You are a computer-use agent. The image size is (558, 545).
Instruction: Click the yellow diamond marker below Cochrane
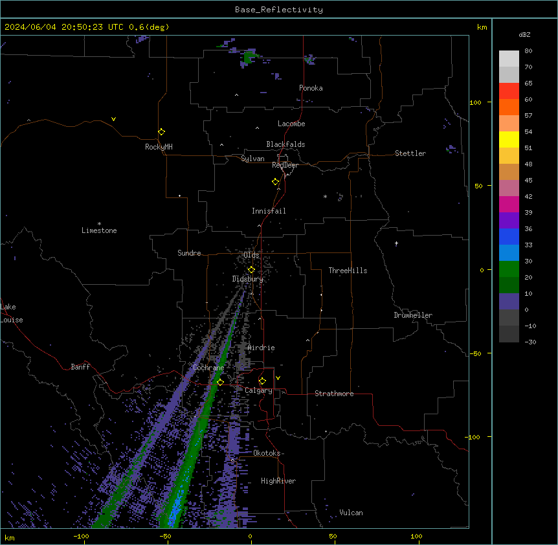220,383
